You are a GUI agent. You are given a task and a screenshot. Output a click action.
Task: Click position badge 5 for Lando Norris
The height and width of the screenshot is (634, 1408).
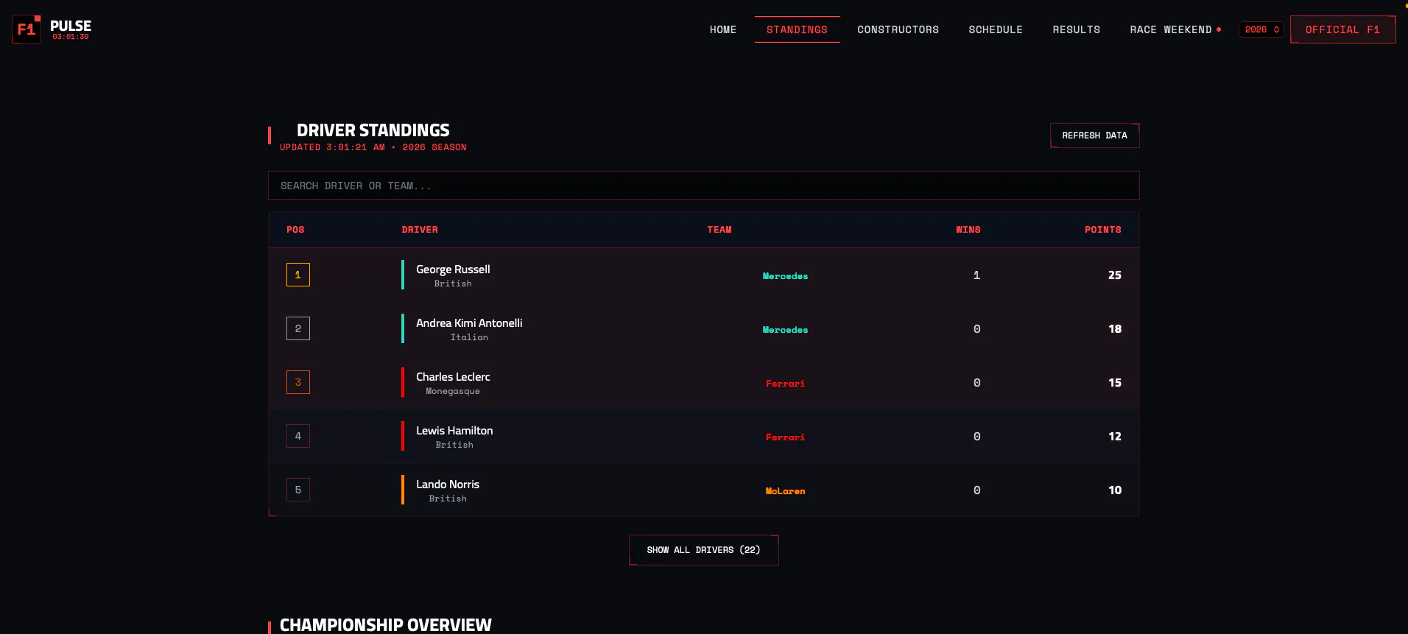pyautogui.click(x=298, y=490)
